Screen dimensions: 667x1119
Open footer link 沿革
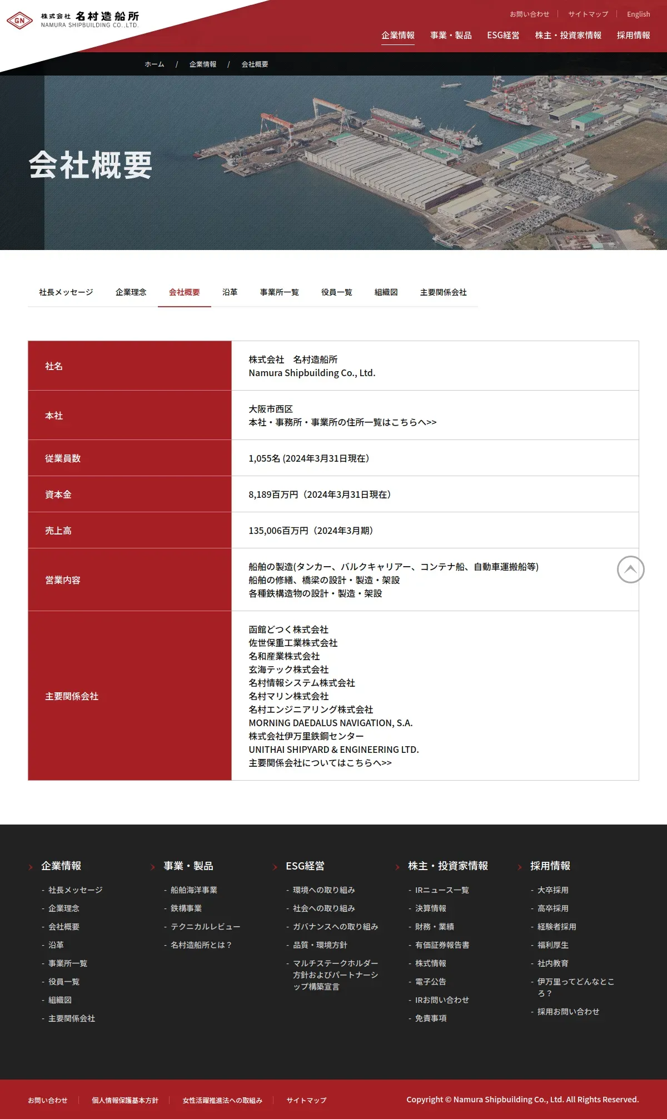(56, 945)
